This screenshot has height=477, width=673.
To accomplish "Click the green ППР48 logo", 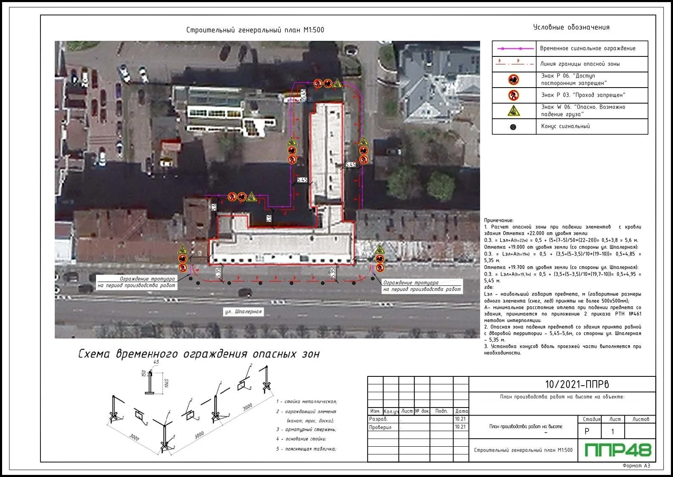I will (x=618, y=450).
